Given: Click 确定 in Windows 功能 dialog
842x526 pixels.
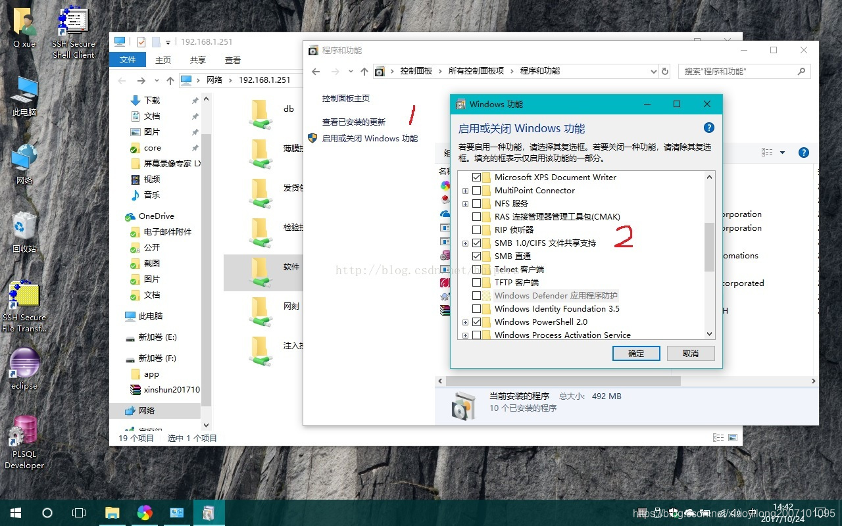Looking at the screenshot, I should pyautogui.click(x=636, y=353).
